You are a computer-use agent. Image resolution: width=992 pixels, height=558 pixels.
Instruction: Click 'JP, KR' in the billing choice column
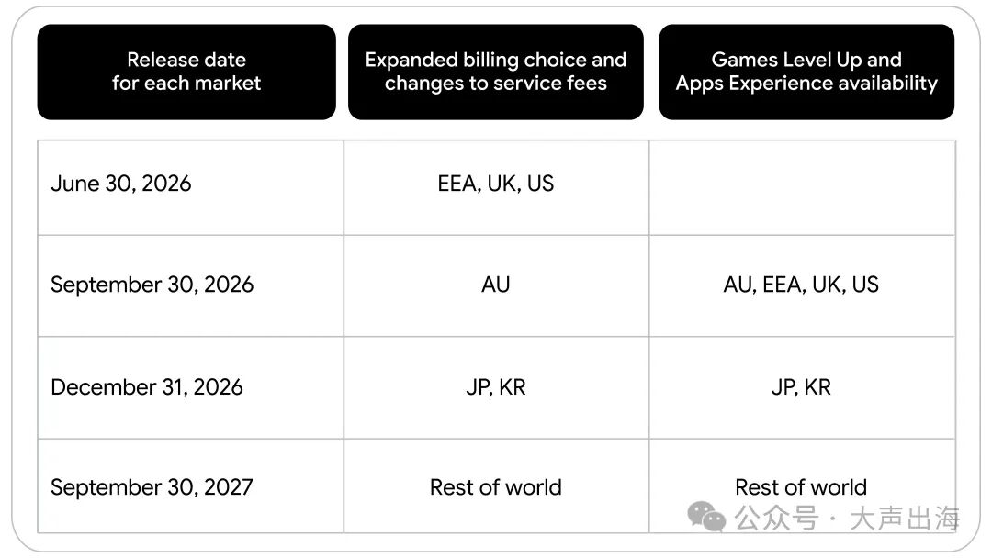click(x=496, y=387)
